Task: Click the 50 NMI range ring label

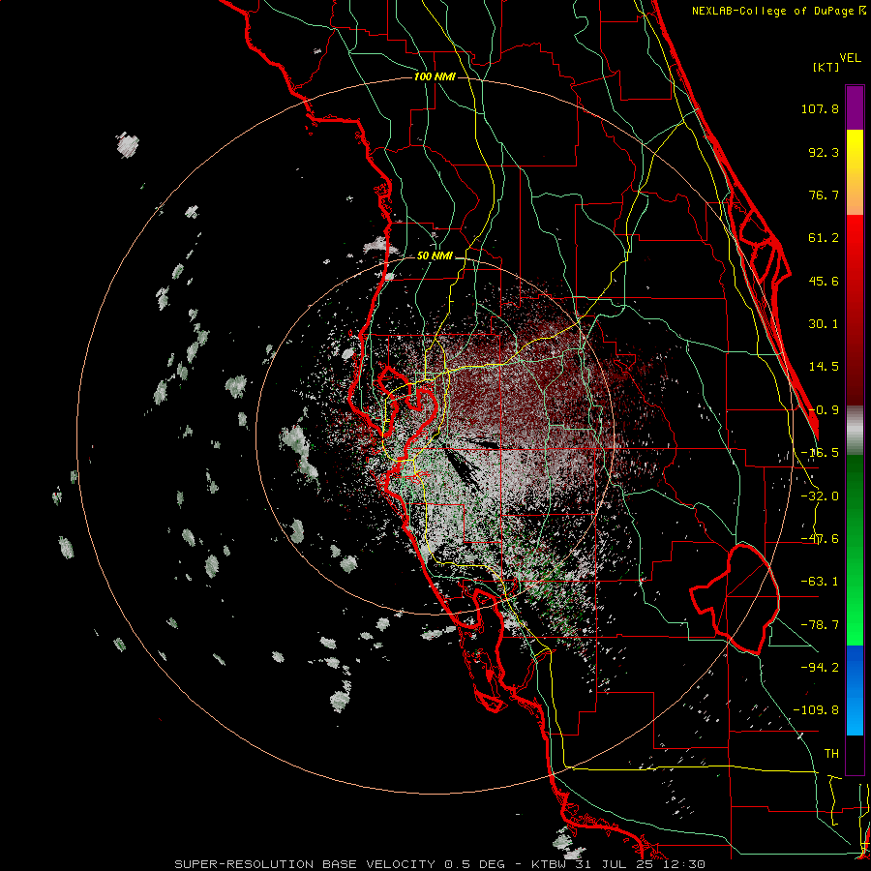Action: point(435,256)
